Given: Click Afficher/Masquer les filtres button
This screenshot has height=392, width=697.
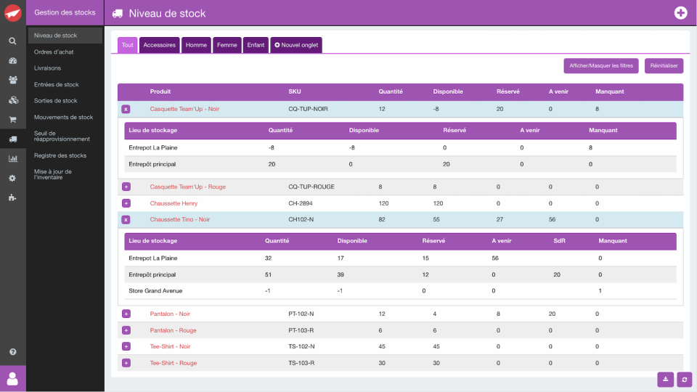Looking at the screenshot, I should click(601, 66).
